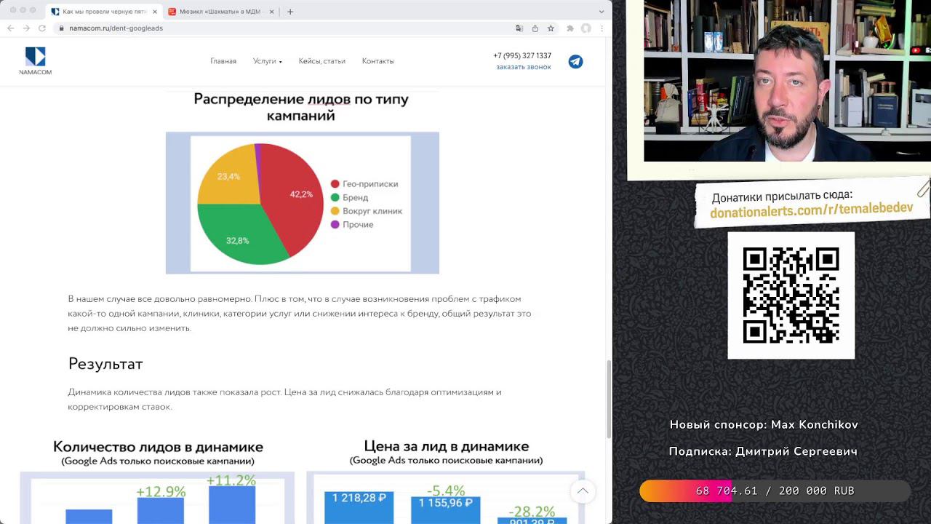Click the NAMACOM logo
The height and width of the screenshot is (524, 931).
point(35,61)
